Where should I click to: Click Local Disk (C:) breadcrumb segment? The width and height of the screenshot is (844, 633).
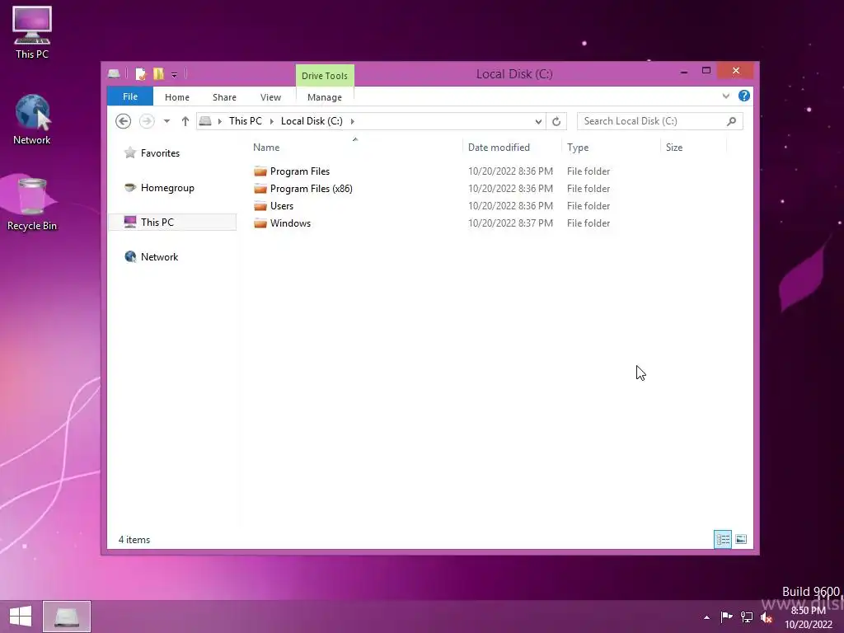click(x=312, y=121)
